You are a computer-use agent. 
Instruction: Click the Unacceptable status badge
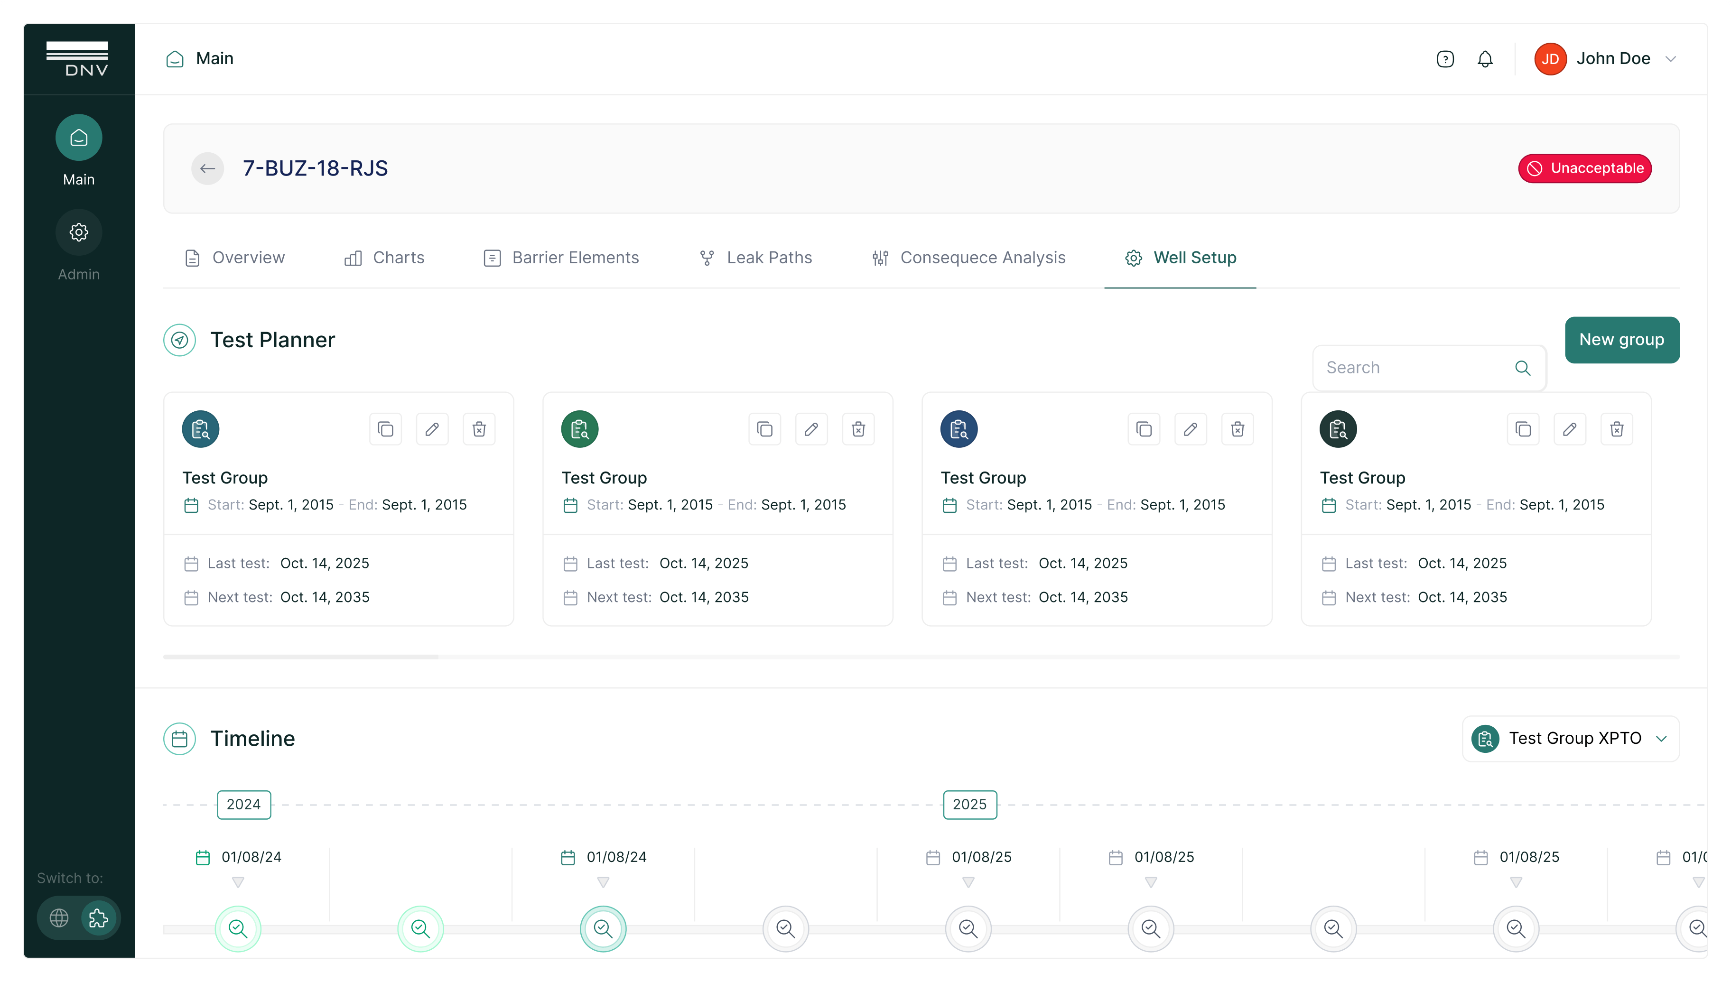[x=1584, y=168]
